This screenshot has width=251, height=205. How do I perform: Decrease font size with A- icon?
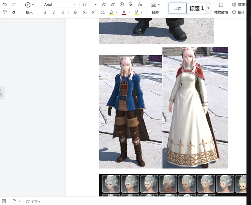(113, 5)
